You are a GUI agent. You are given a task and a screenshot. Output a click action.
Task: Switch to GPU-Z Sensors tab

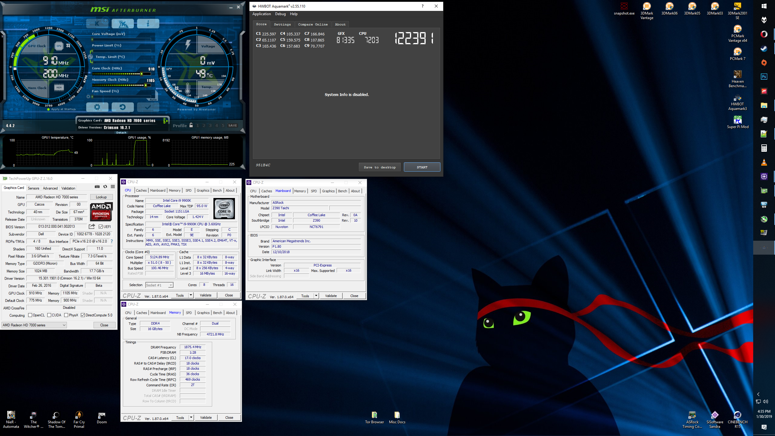pyautogui.click(x=34, y=188)
